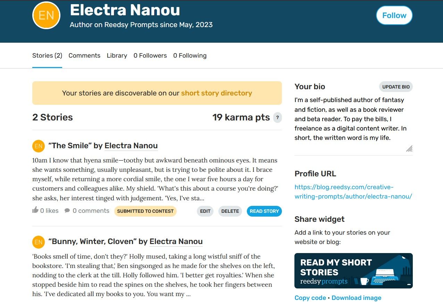The width and height of the screenshot is (443, 302).
Task: Click READ STORY for The Smile
Action: [264, 211]
